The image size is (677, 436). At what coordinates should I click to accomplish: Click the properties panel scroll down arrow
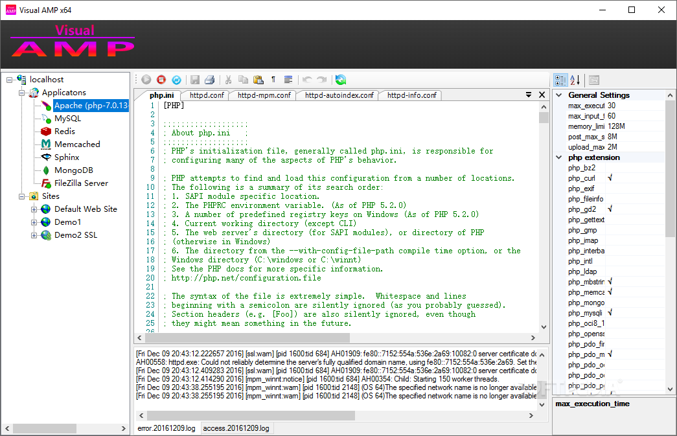pyautogui.click(x=670, y=389)
